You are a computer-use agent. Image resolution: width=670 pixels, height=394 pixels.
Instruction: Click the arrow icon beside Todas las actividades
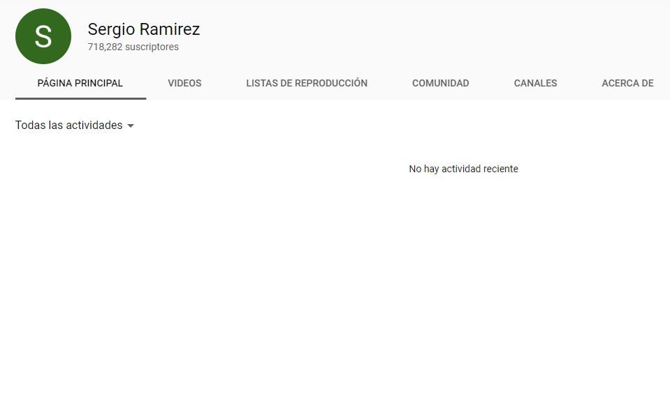[131, 126]
